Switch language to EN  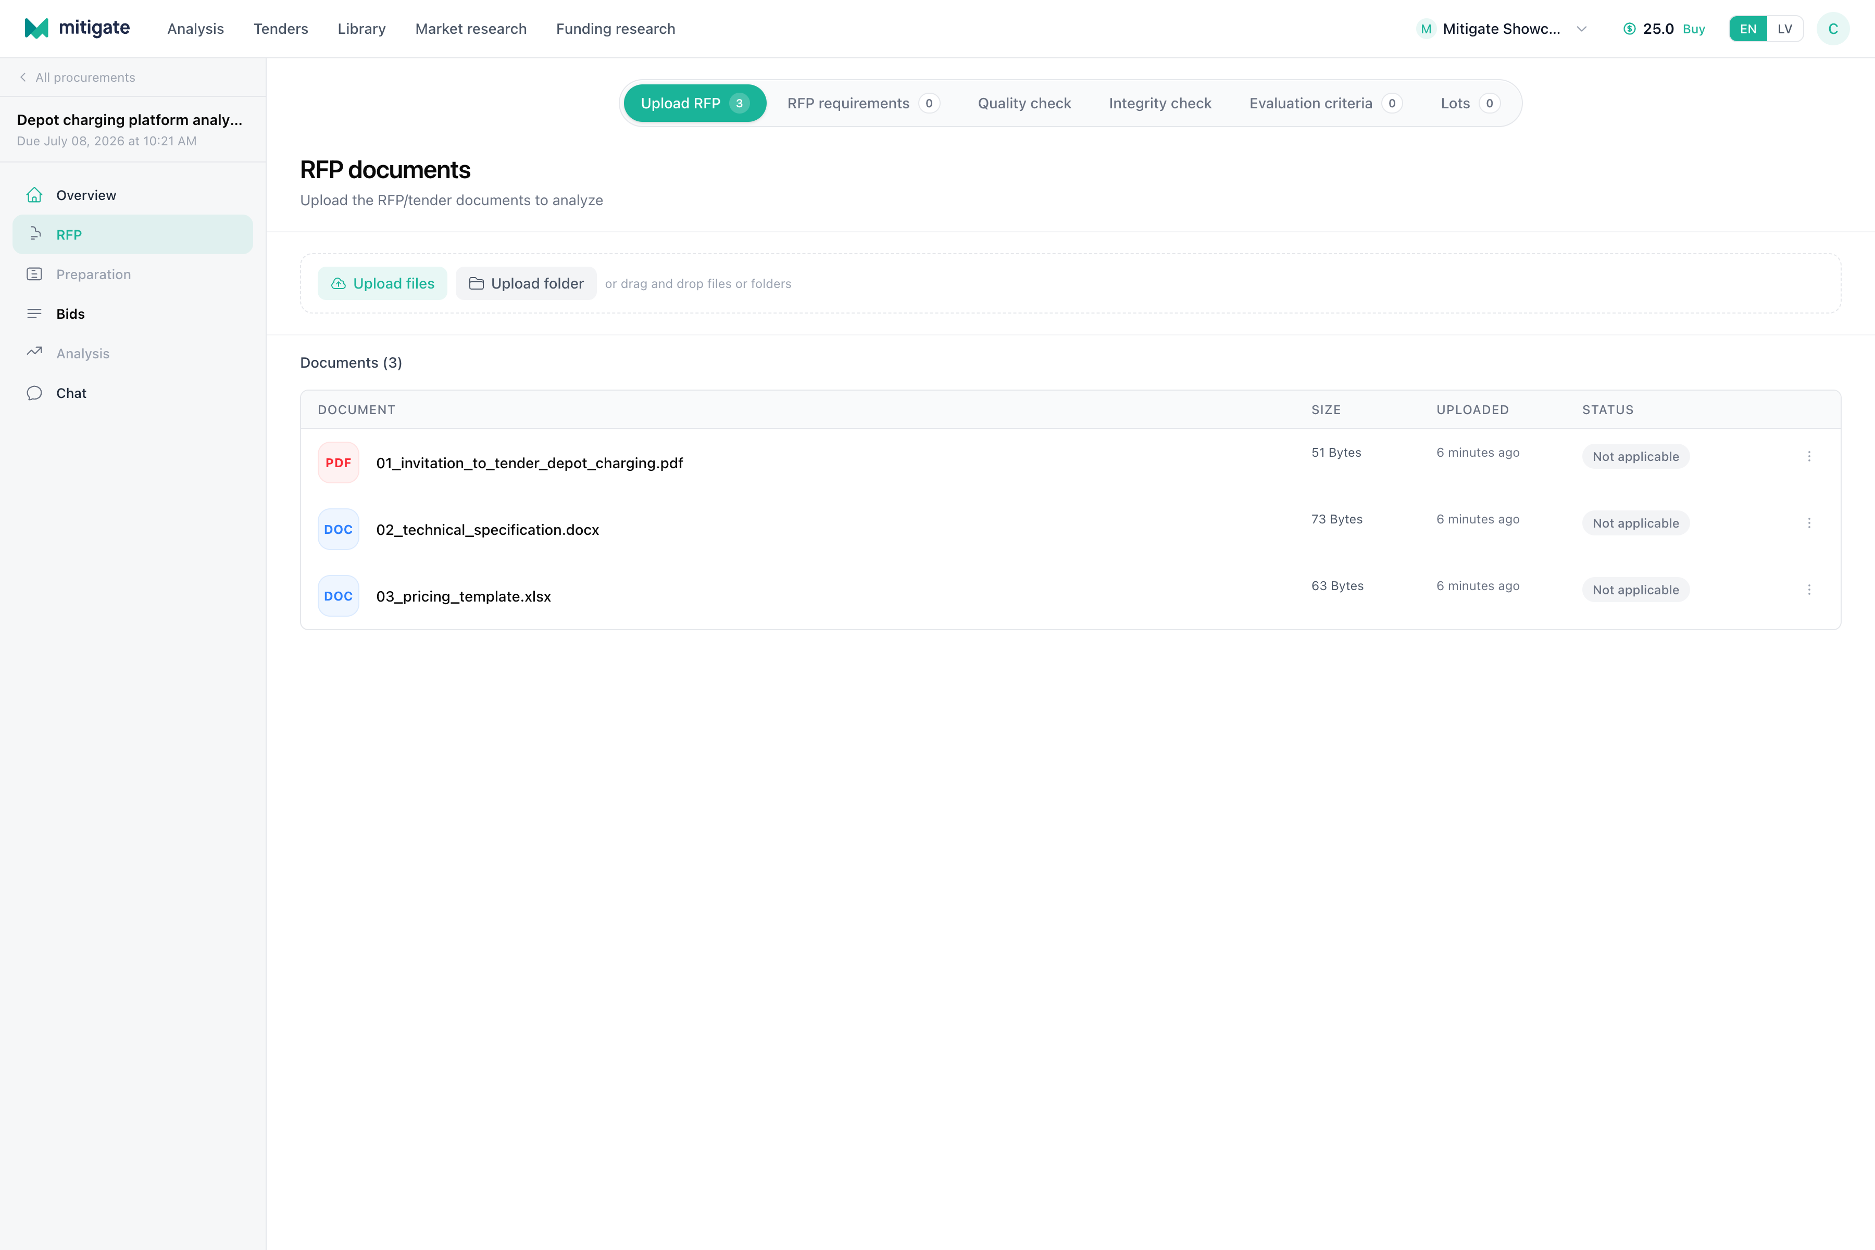(1748, 29)
